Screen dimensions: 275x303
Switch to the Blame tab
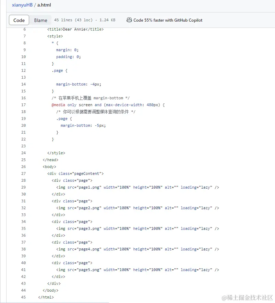click(40, 20)
